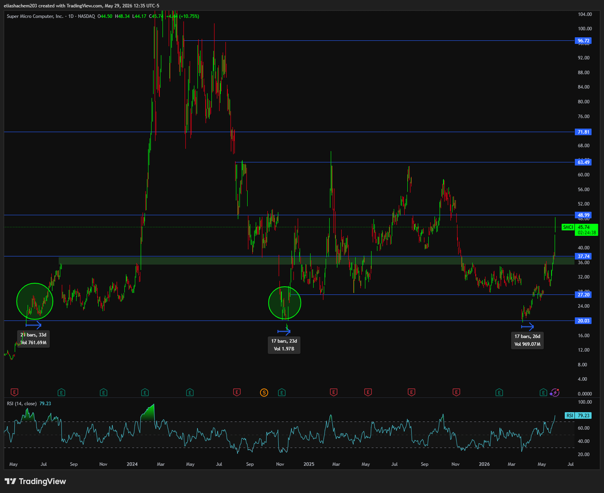Viewport: 604px width, 493px height.
Task: Open the green earnings marker beside the purple icon
Action: (x=544, y=392)
